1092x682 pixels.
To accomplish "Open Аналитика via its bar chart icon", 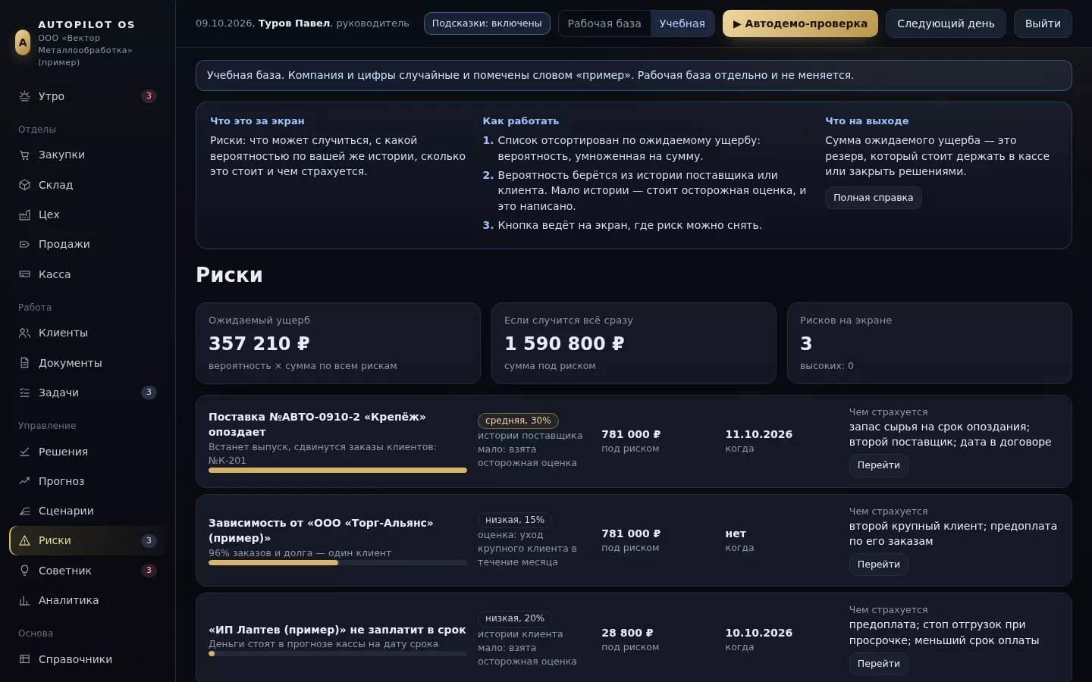I will (24, 600).
